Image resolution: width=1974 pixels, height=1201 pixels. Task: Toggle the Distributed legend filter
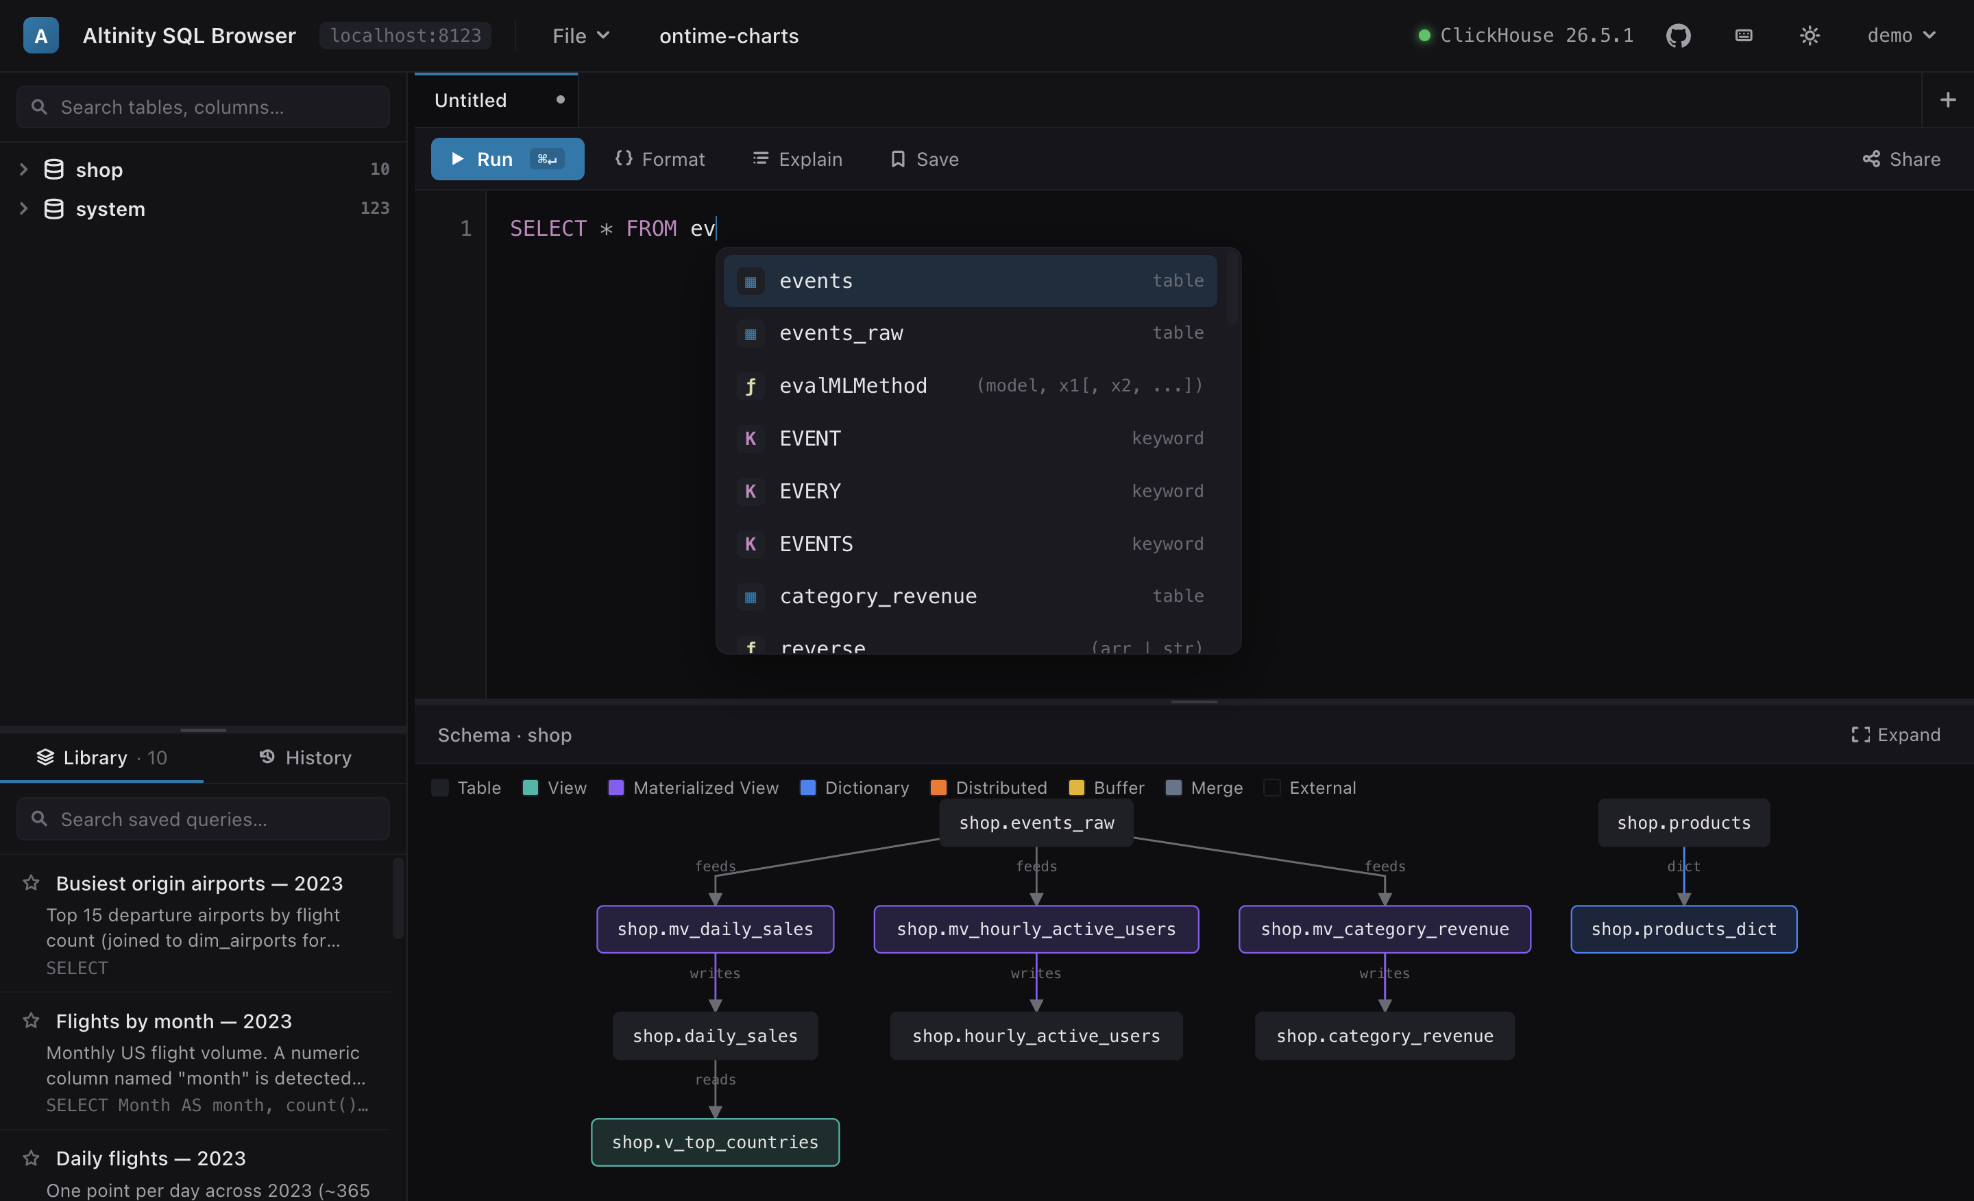coord(988,787)
